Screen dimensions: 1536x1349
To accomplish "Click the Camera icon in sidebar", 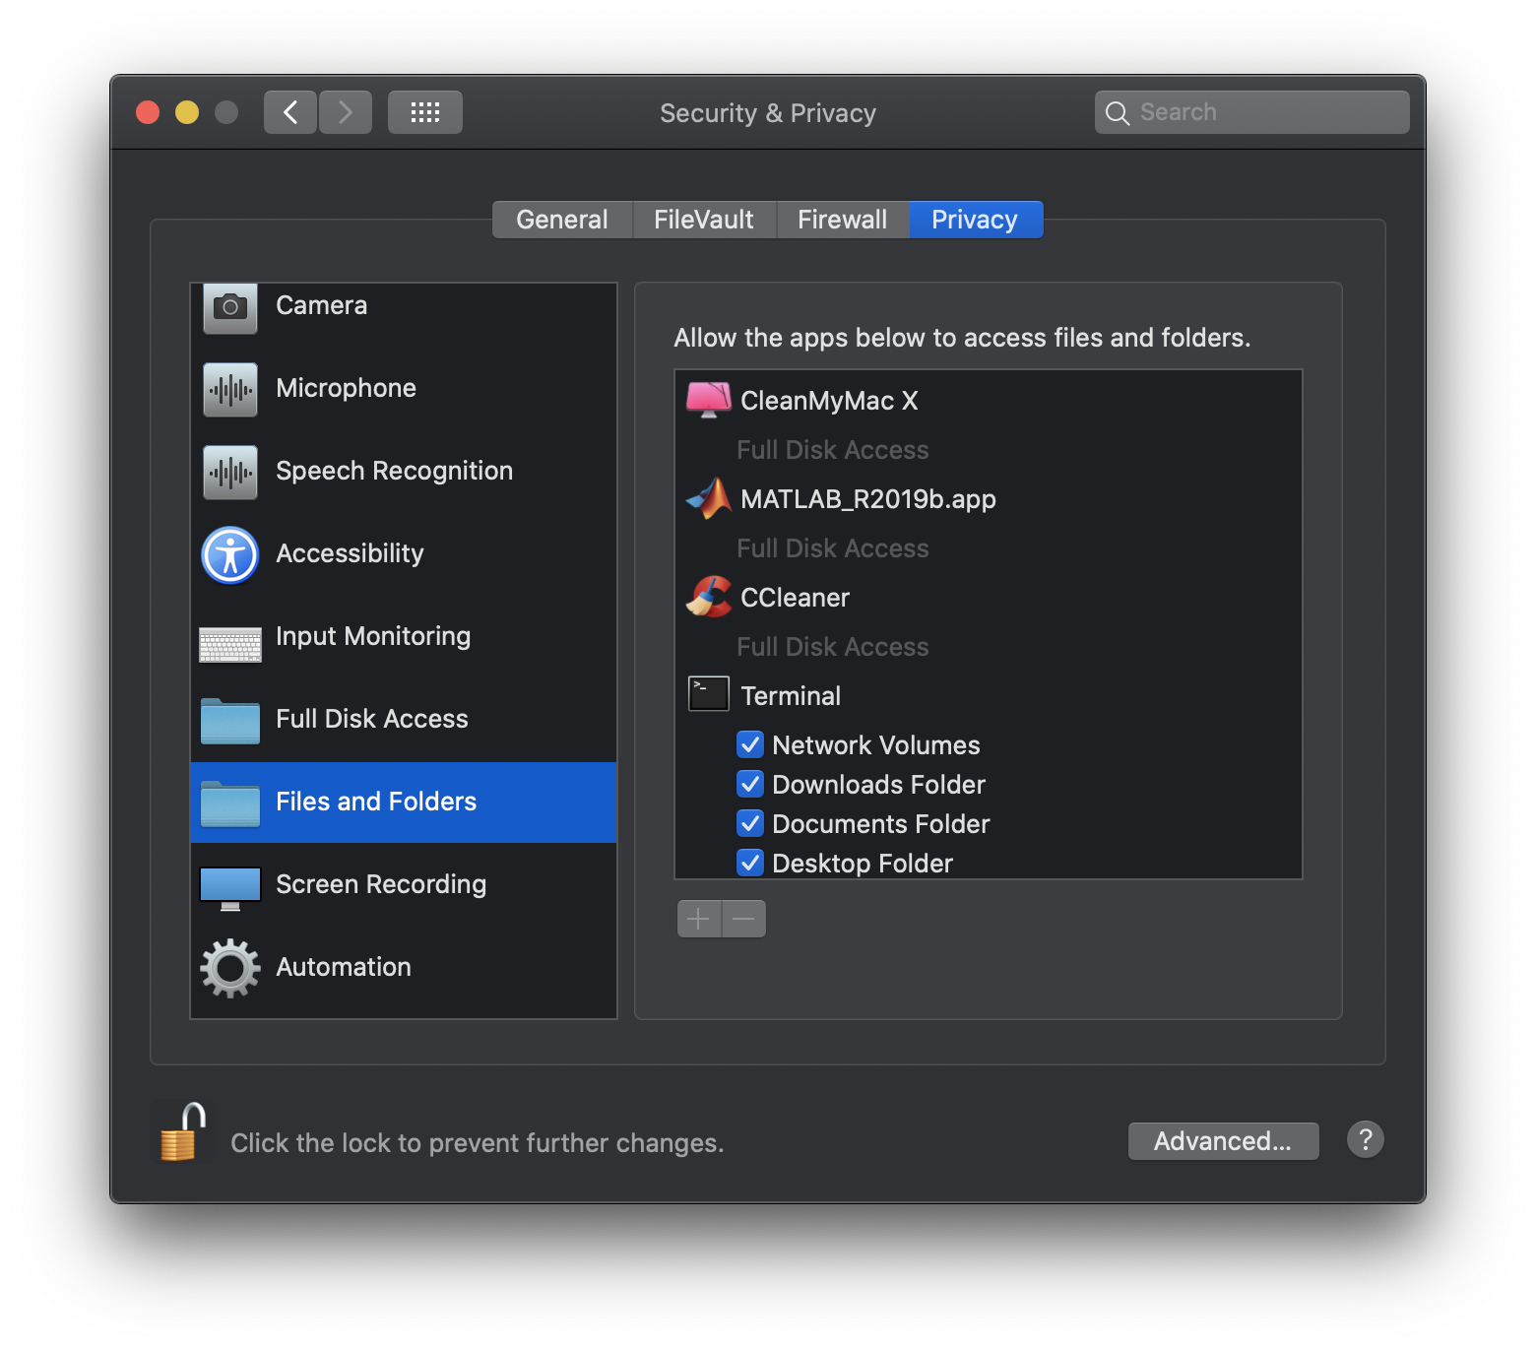I will click(230, 307).
